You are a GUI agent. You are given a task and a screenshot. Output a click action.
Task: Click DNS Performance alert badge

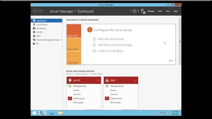click(107, 99)
